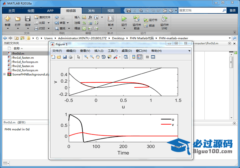Click Open File icon in Figure toolbar
240x168 pixels.
(x=59, y=57)
